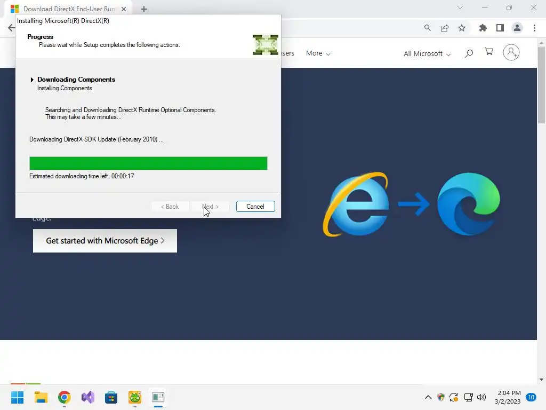This screenshot has height=410, width=546.
Task: Sign in with the account icon
Action: coord(511,52)
